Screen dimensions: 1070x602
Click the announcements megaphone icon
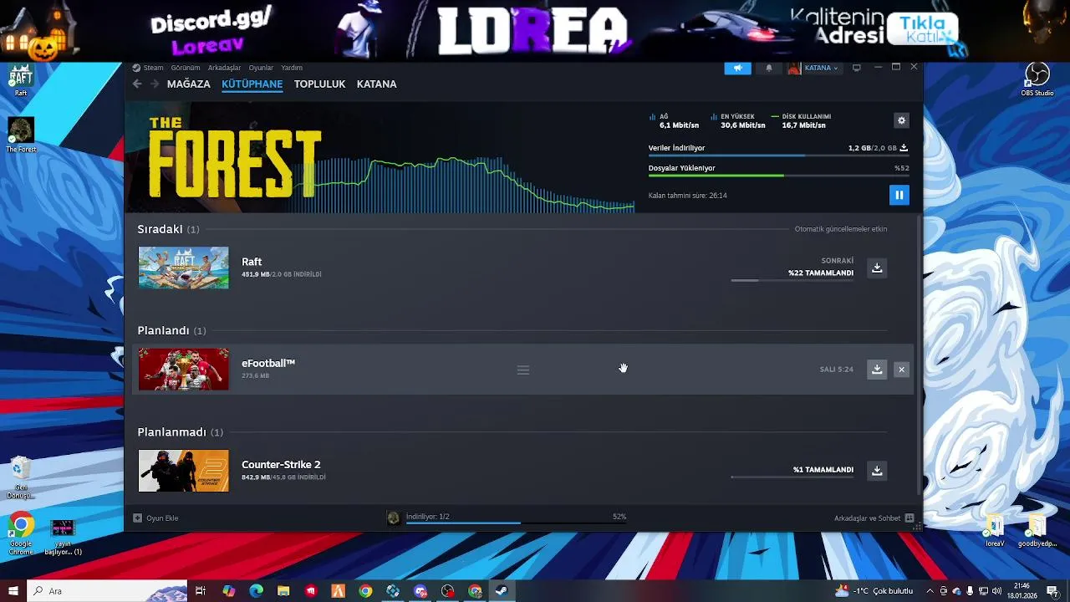point(737,68)
